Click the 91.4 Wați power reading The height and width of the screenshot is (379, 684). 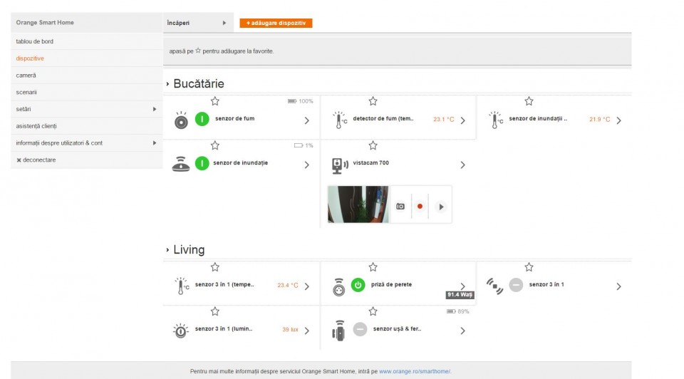460,295
